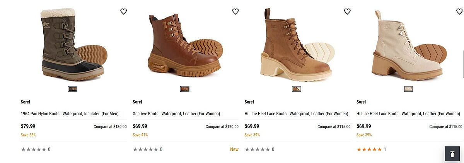The width and height of the screenshot is (464, 163).
Task: View the beige Hi-Line Heel Lace boot photo
Action: 408,44
